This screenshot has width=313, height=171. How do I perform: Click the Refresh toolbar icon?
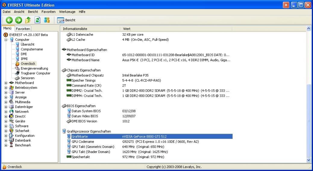click(x=38, y=20)
